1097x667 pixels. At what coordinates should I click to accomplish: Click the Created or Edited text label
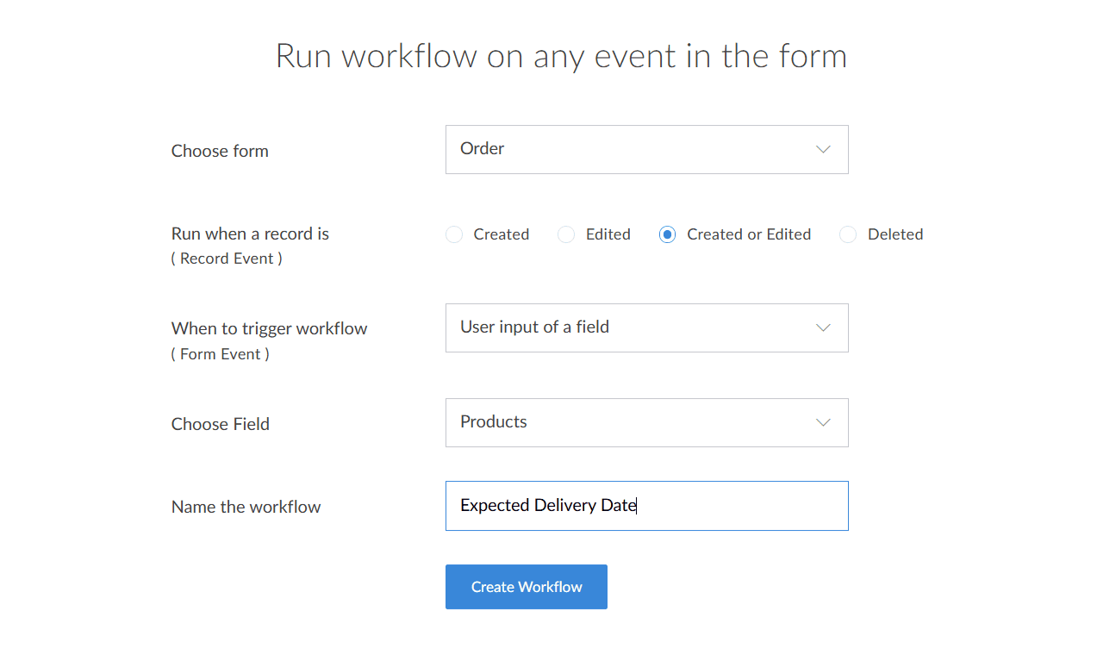tap(749, 234)
